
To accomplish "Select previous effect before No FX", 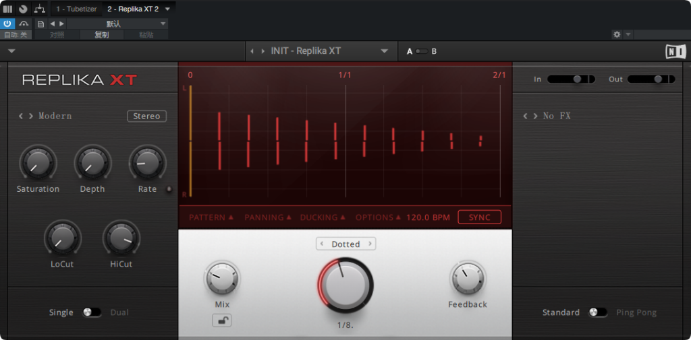I will [525, 116].
